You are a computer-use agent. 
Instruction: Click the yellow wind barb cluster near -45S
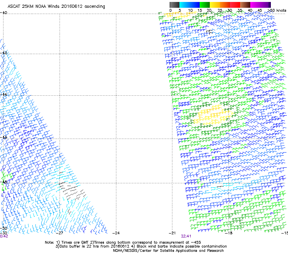(213, 115)
